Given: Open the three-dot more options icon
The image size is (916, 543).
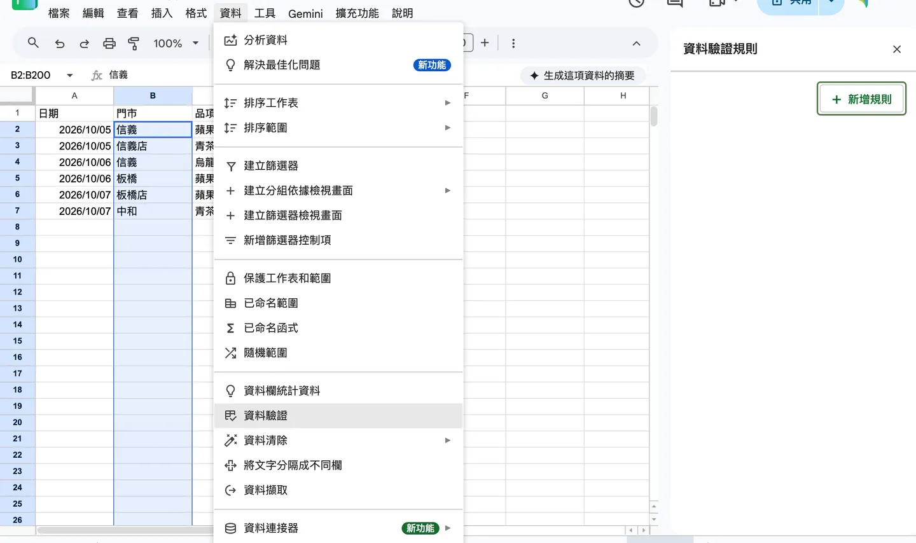Looking at the screenshot, I should [513, 43].
